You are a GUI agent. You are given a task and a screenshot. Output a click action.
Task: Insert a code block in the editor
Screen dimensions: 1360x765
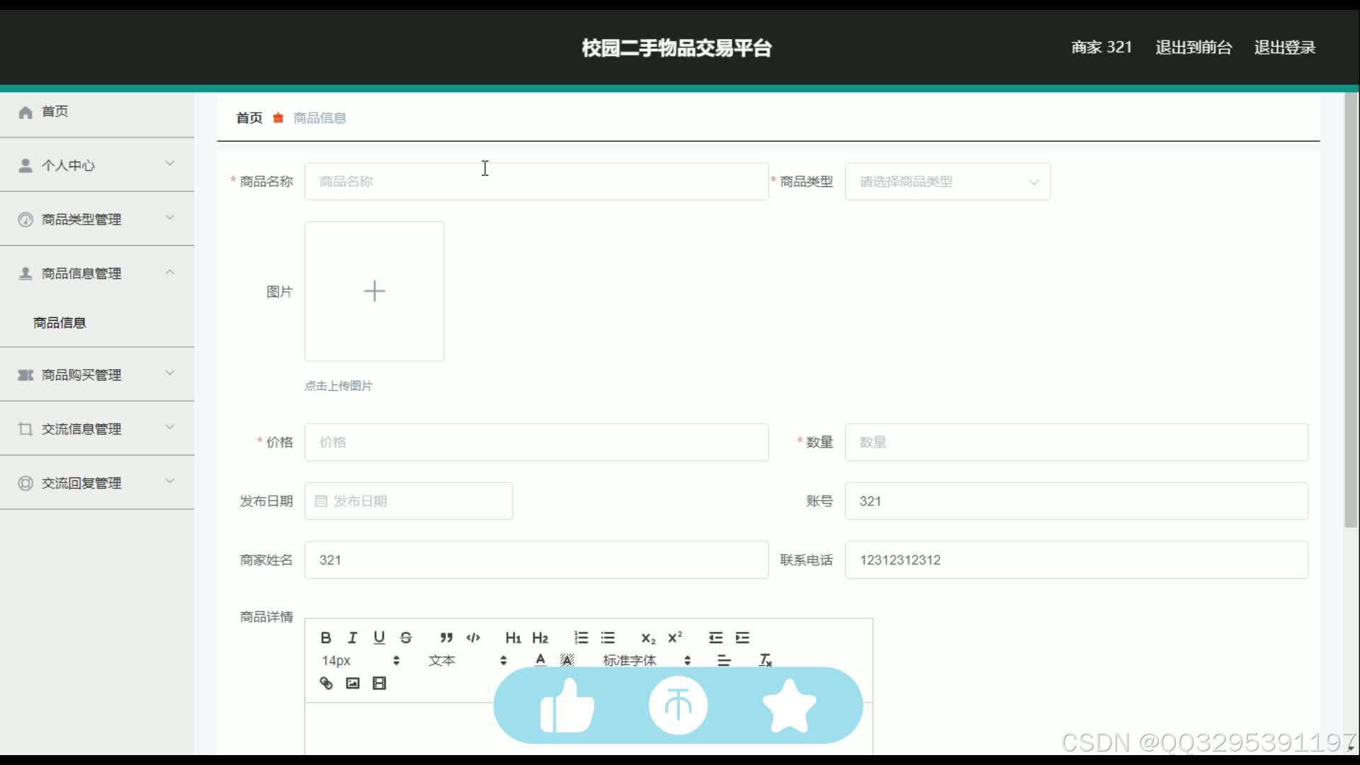click(473, 637)
